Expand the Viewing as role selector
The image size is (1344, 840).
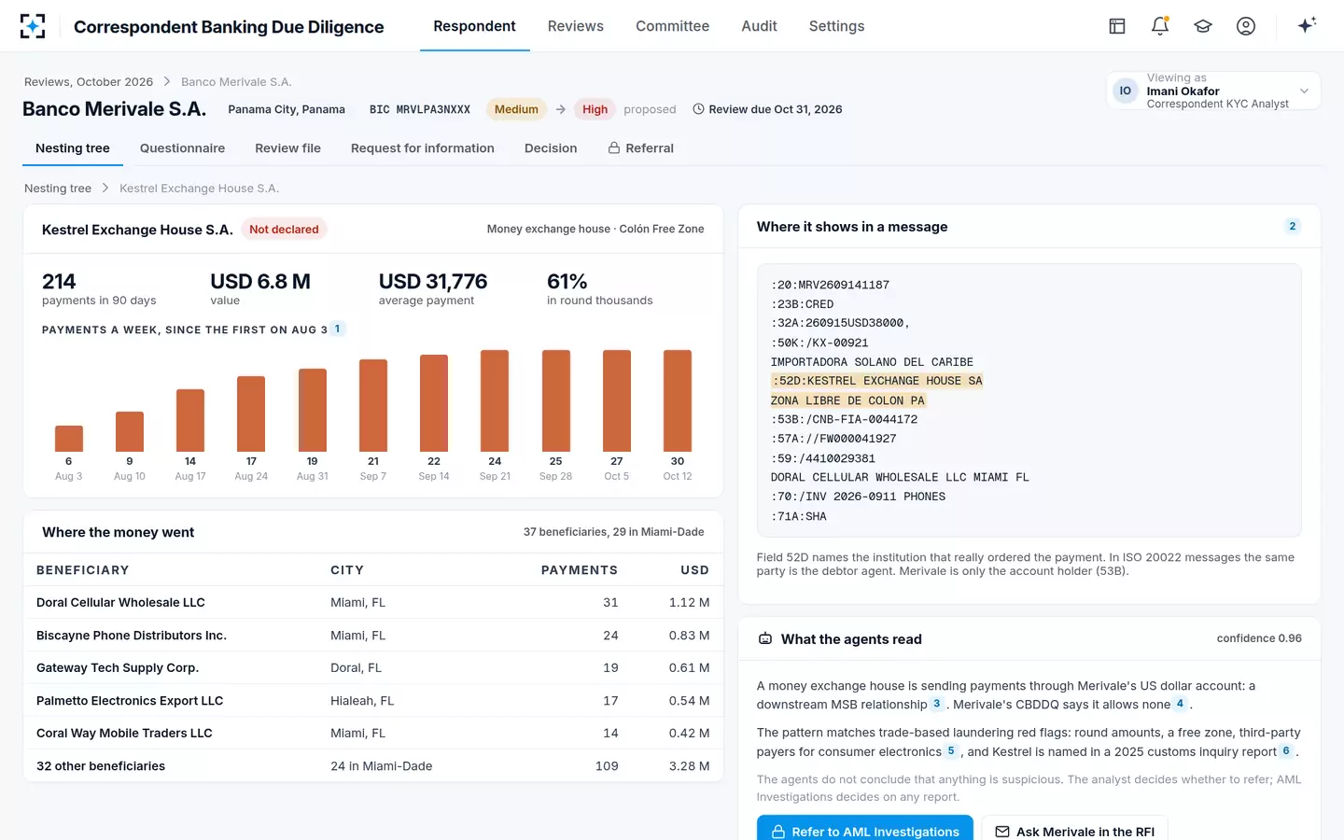(1213, 91)
